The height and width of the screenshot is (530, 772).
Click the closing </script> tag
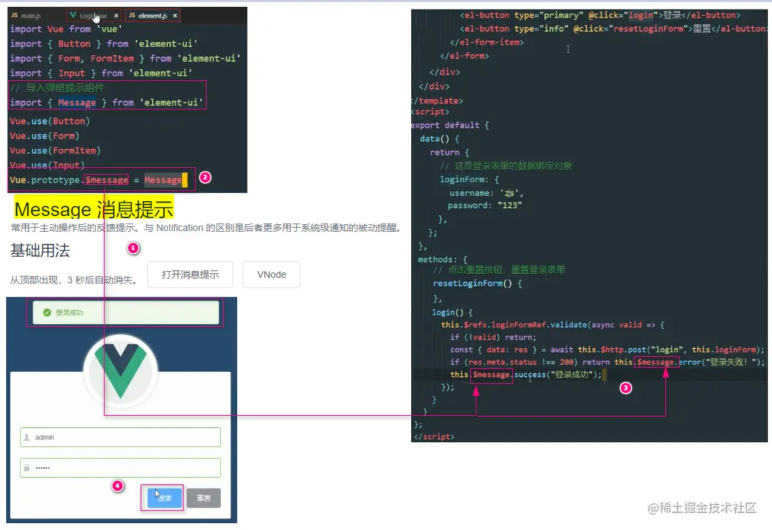(434, 436)
